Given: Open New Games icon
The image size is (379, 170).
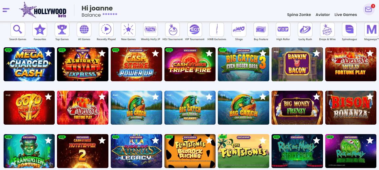Looking at the screenshot, I should [128, 30].
